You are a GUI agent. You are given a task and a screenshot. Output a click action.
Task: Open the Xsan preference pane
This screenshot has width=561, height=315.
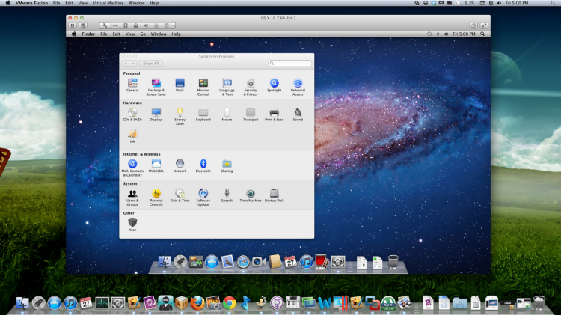click(x=132, y=223)
